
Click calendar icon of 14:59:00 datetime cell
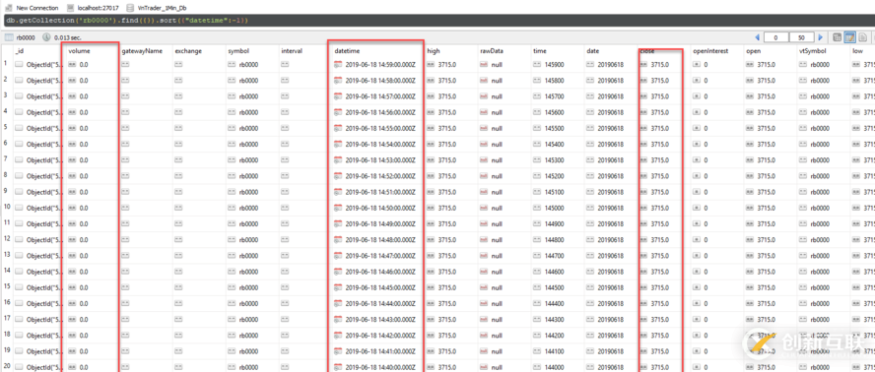338,65
